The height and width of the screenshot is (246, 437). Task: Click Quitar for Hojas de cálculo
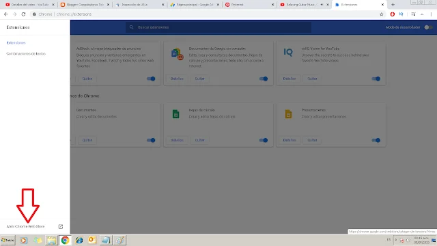coord(199,140)
